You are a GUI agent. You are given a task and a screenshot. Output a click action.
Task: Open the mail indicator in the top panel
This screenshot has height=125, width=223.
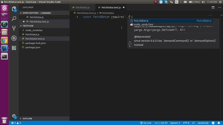pos(185,2)
